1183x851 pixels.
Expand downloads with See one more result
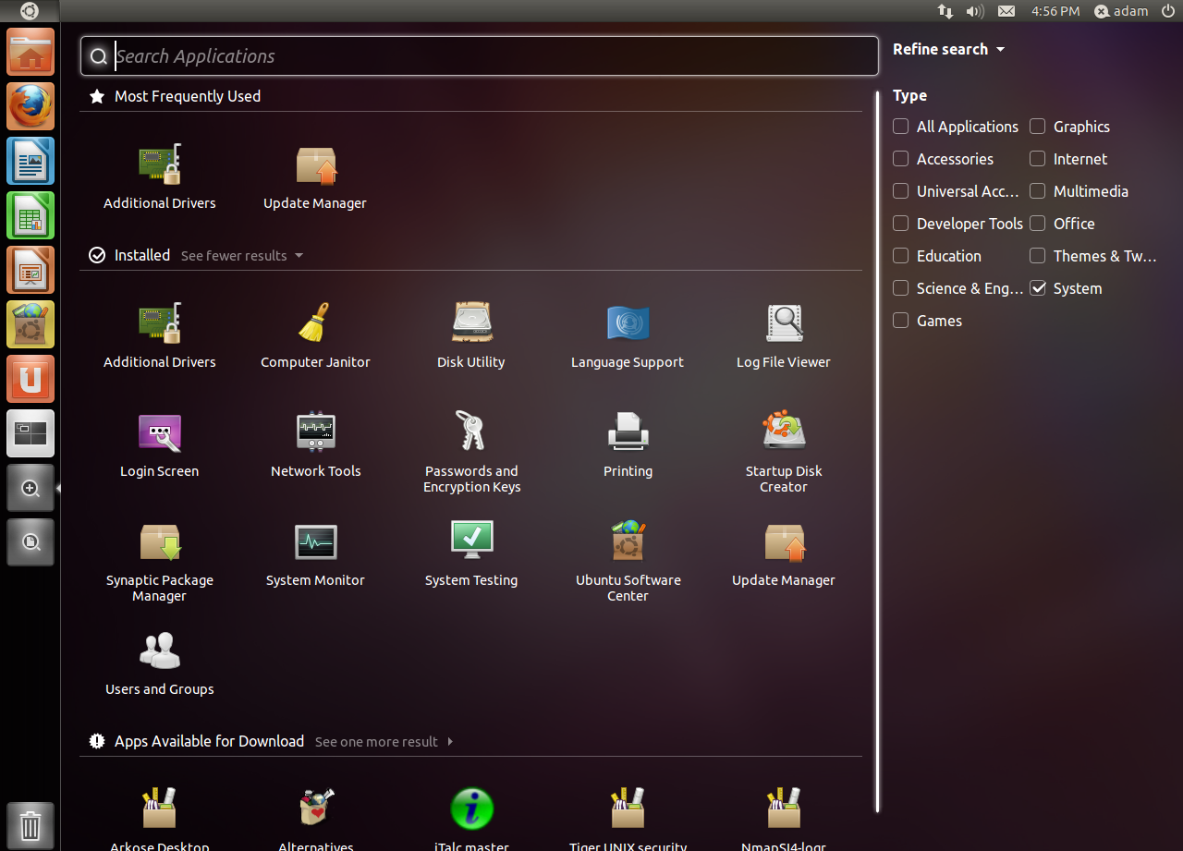(384, 742)
